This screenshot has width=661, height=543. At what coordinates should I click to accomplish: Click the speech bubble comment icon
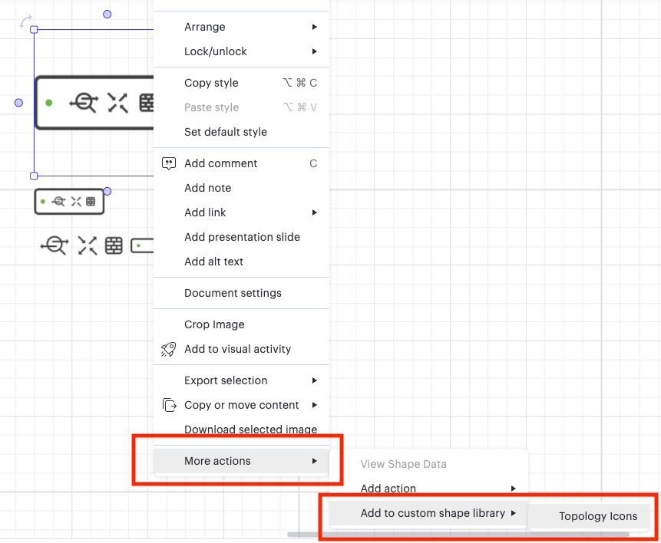pos(169,163)
